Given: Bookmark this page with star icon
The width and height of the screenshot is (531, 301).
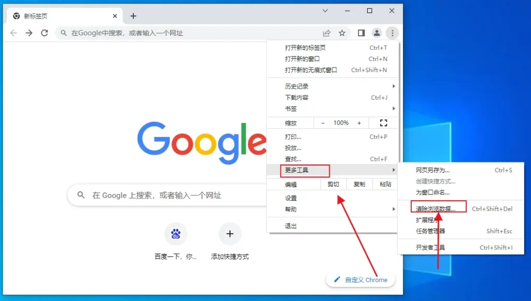Looking at the screenshot, I should 342,33.
